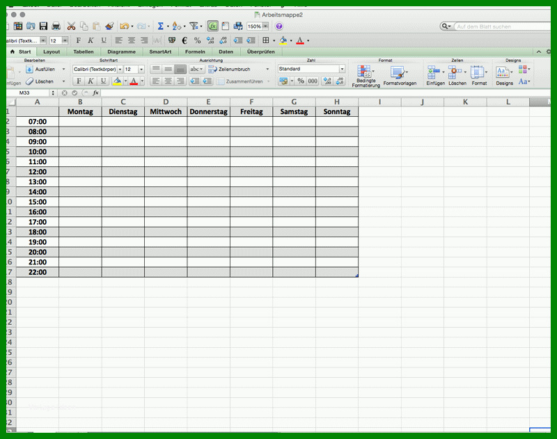Open sort A to Z options icon

pyautogui.click(x=176, y=26)
